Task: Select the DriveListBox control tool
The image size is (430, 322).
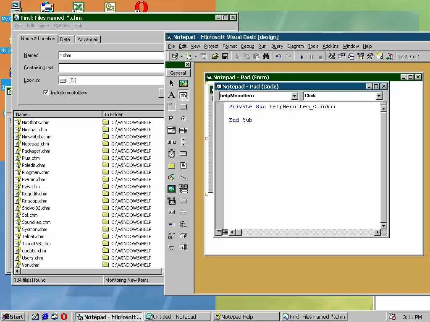Action: pos(183,154)
